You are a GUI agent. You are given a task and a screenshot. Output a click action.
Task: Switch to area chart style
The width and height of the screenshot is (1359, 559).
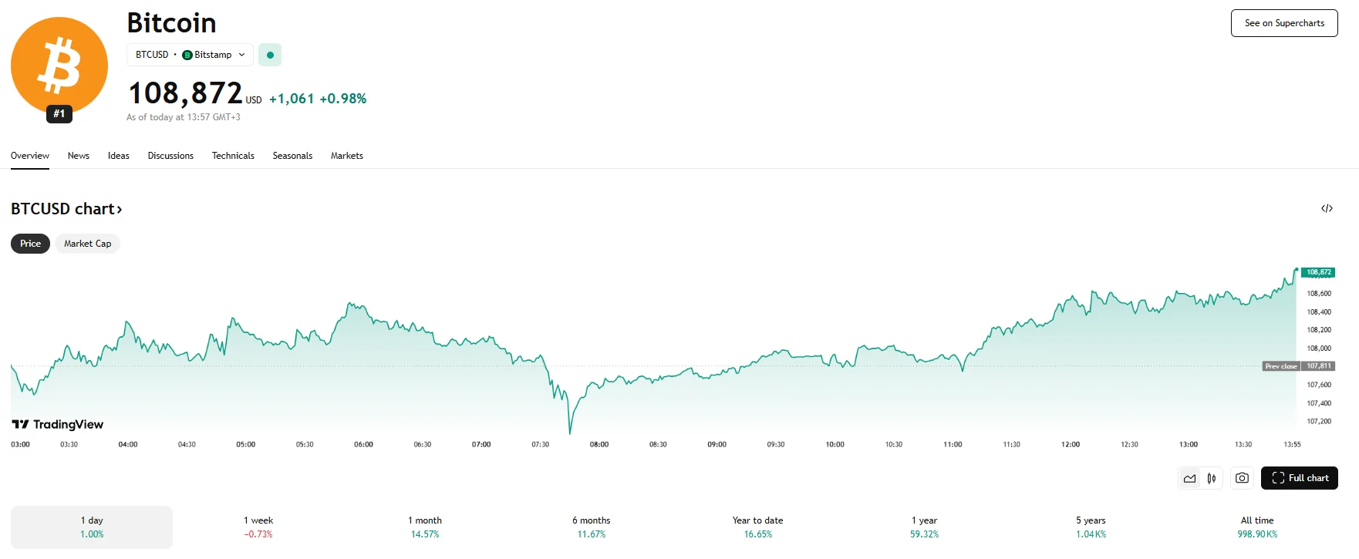coord(1189,478)
